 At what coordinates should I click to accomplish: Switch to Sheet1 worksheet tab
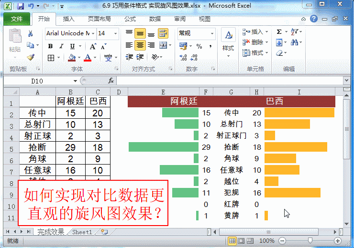(82, 232)
